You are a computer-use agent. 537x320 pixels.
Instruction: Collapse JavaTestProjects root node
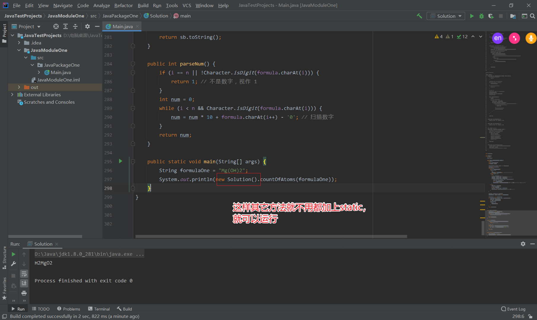pyautogui.click(x=12, y=35)
